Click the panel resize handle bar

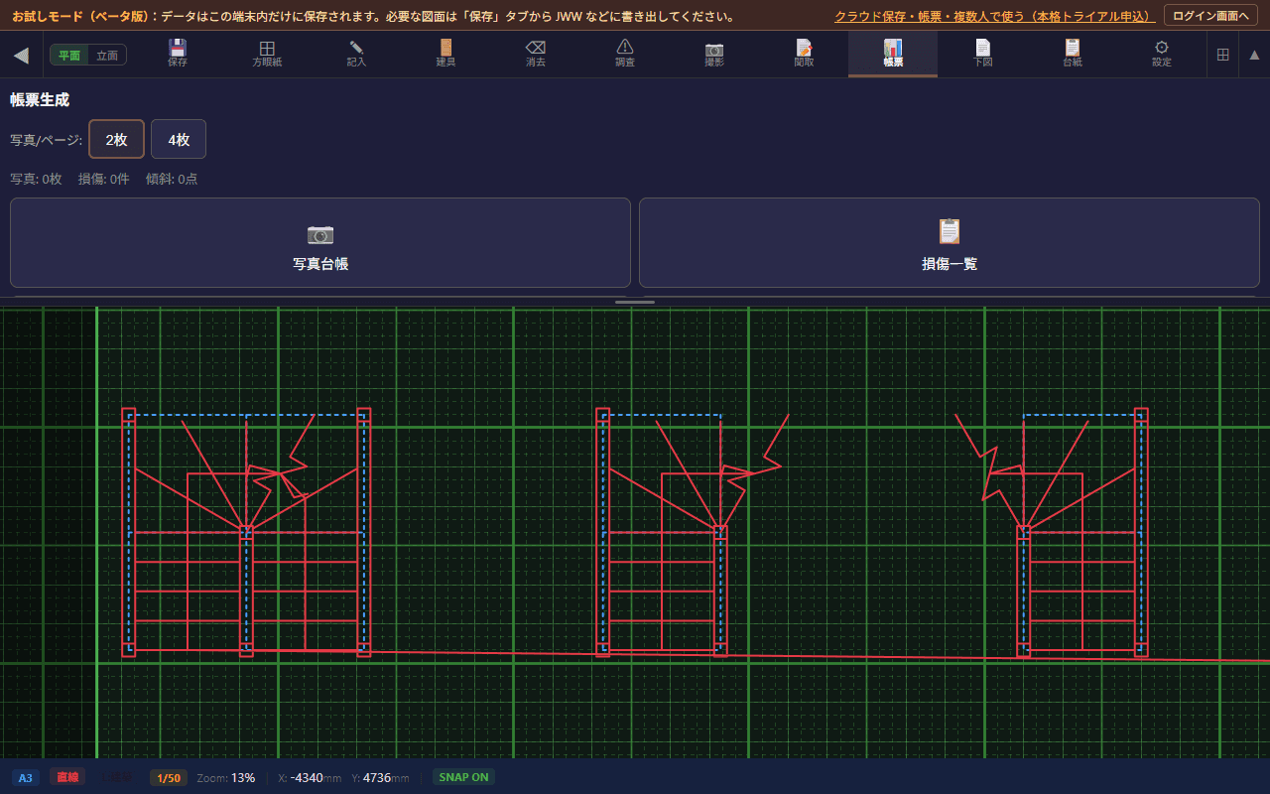coord(635,302)
